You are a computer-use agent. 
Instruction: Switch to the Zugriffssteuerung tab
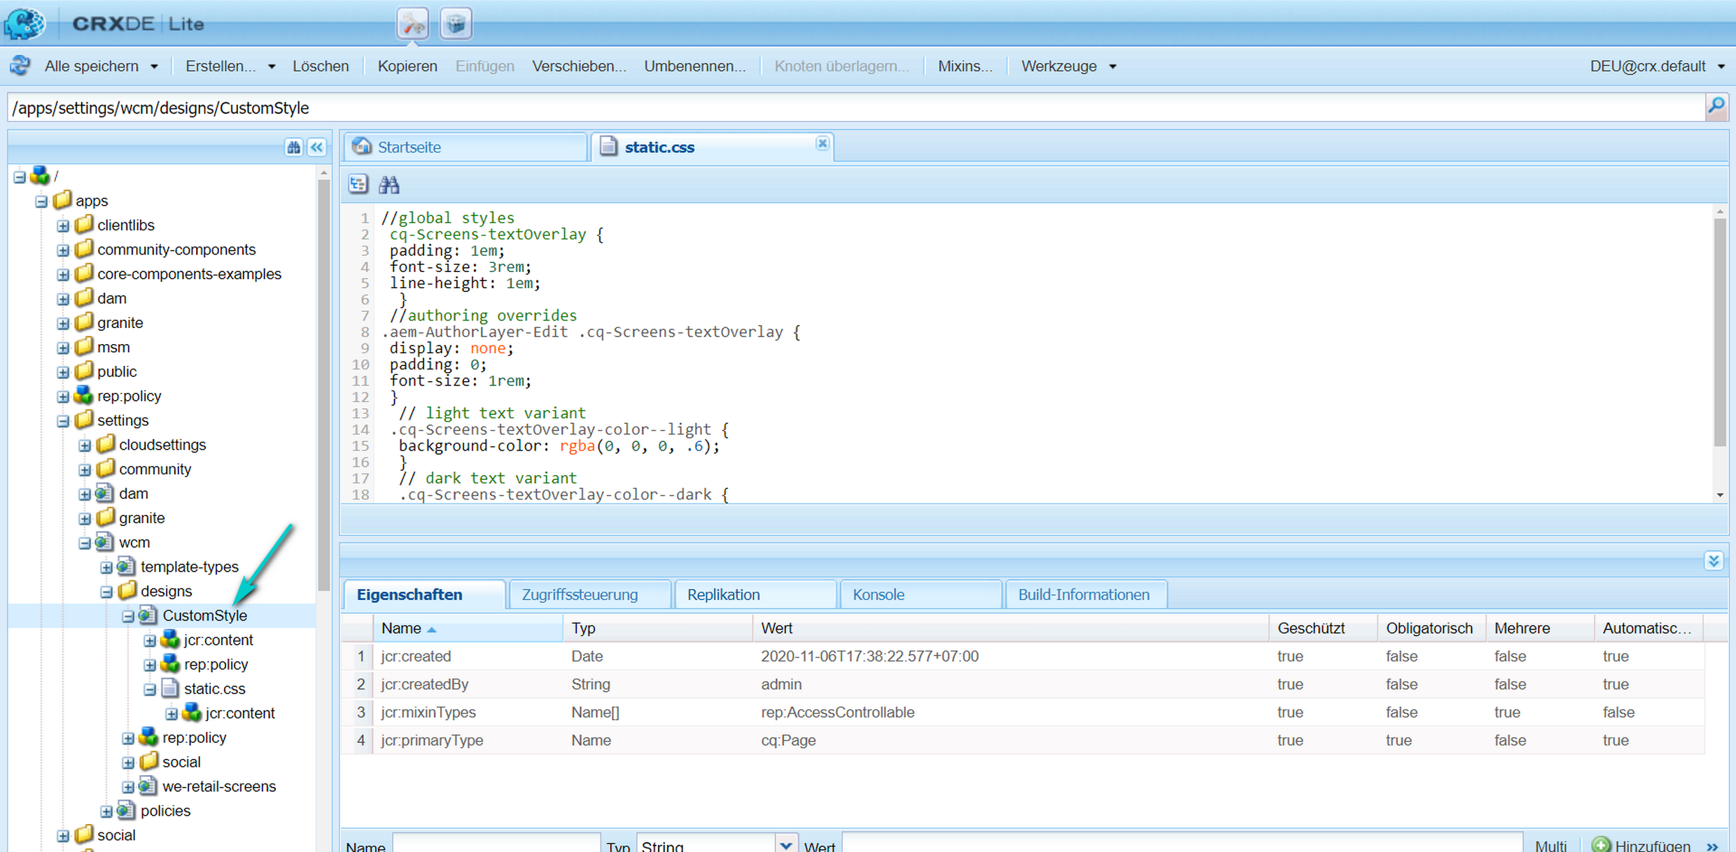[x=580, y=595]
